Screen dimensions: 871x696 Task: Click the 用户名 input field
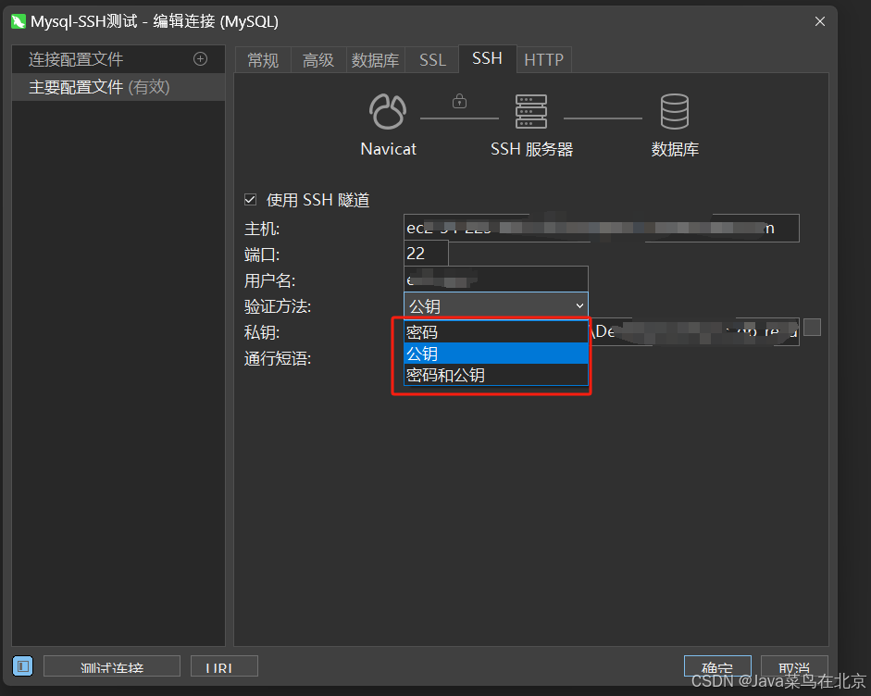coord(495,280)
